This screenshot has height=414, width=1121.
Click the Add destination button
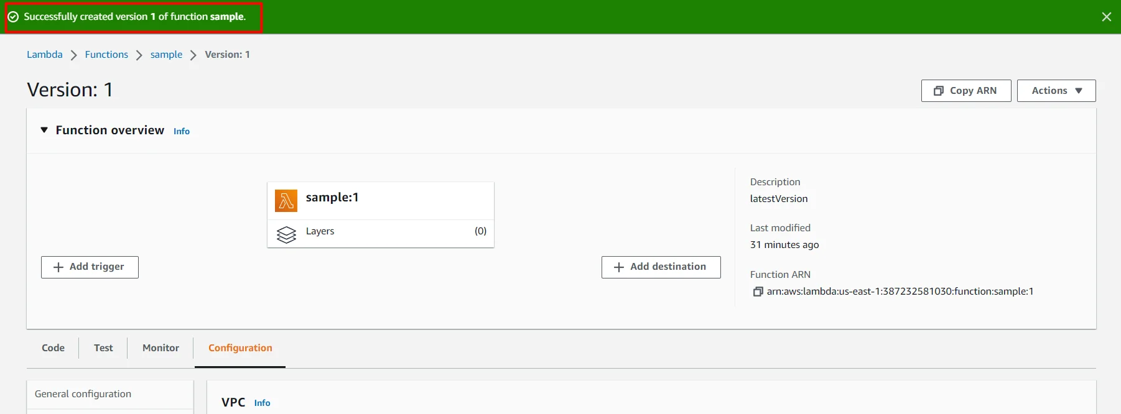point(661,267)
